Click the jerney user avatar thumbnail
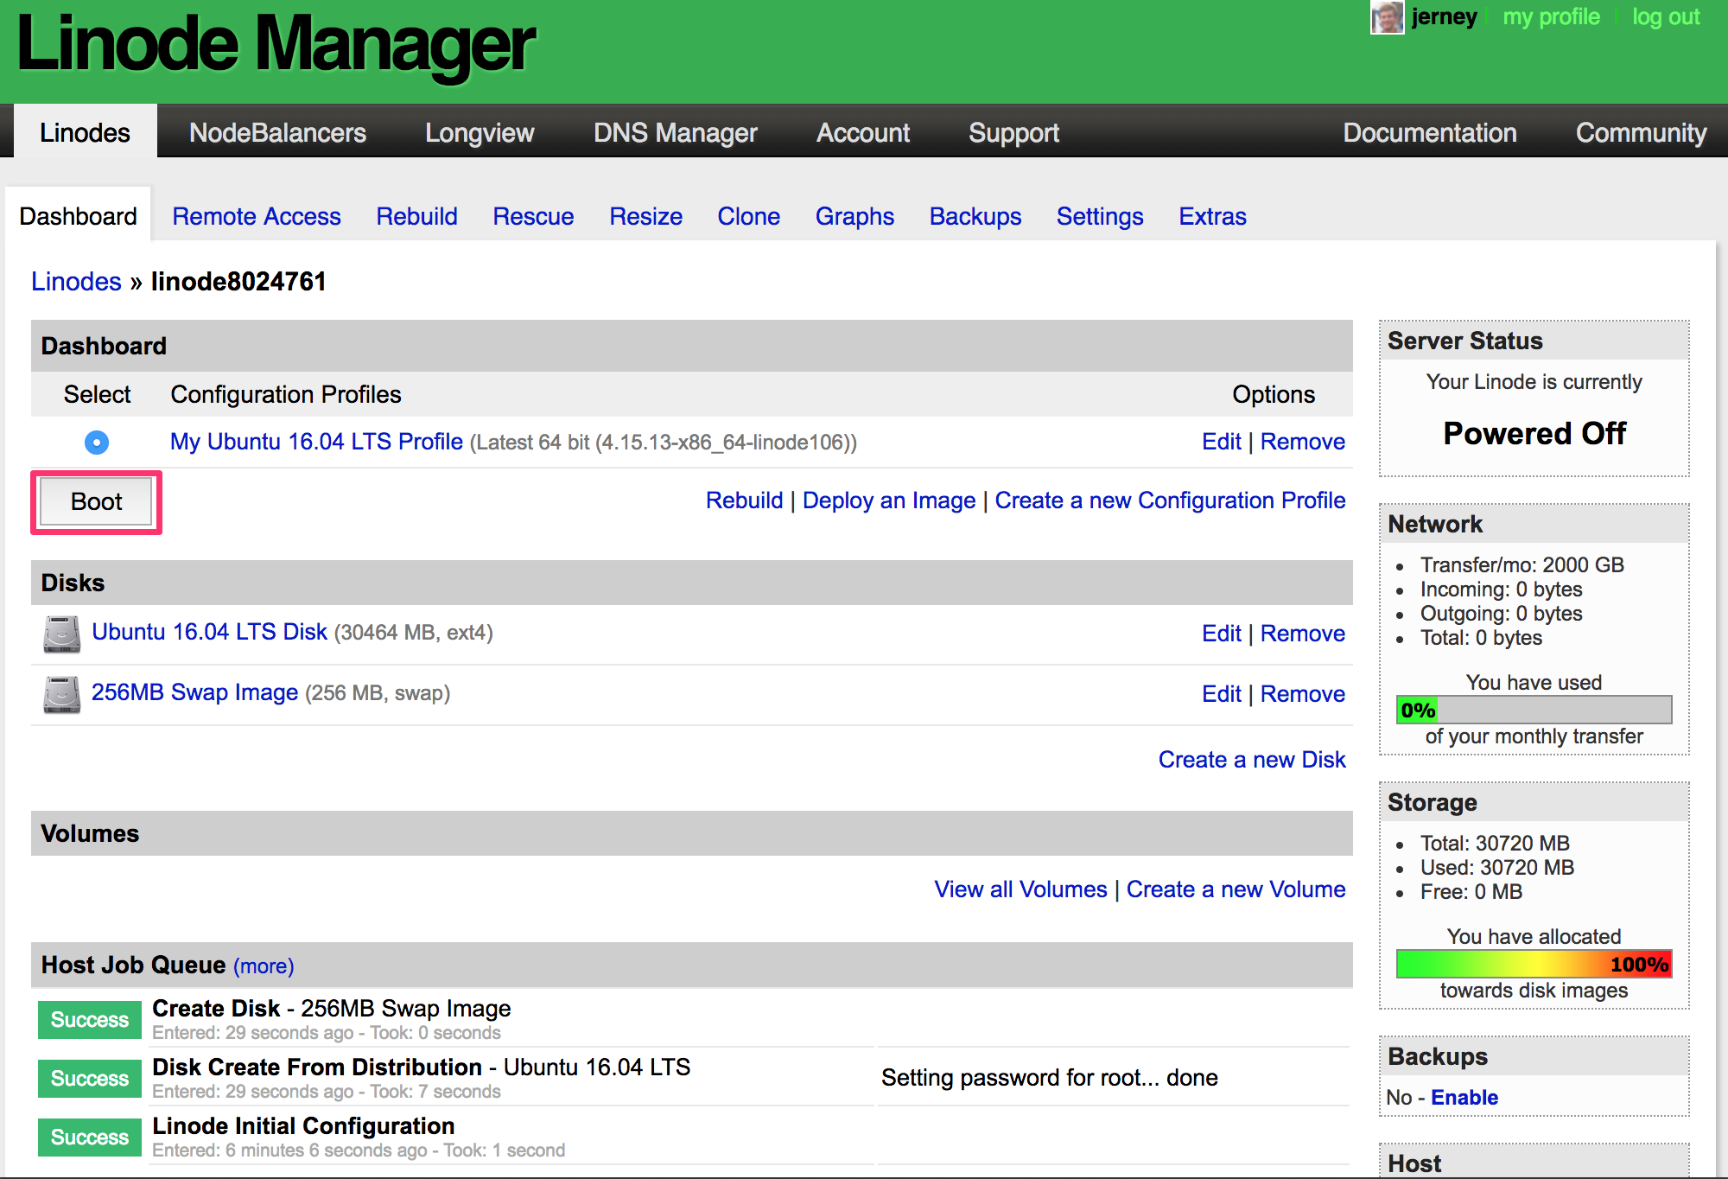1728x1179 pixels. pyautogui.click(x=1387, y=17)
